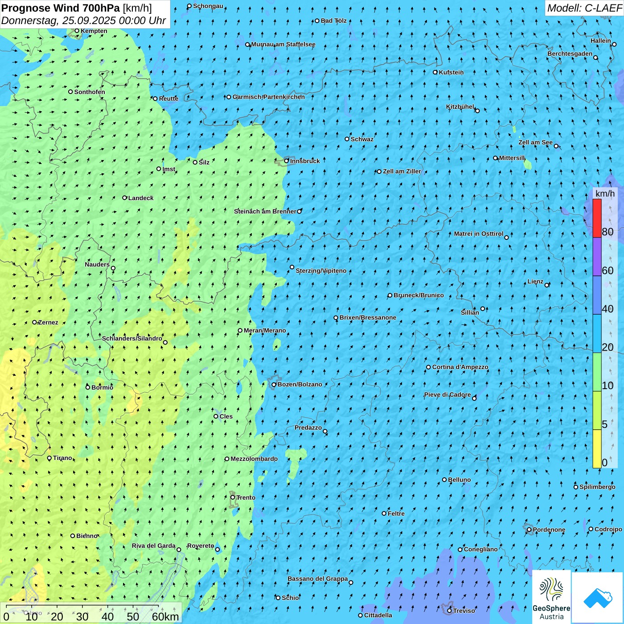Click the 'Spilimbergo' label
This screenshot has width=624, height=624.
click(597, 487)
